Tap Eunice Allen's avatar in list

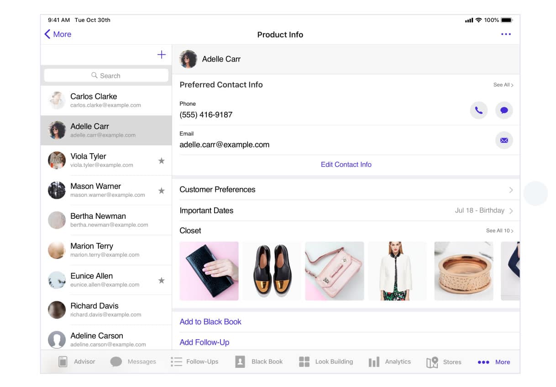[x=57, y=280]
